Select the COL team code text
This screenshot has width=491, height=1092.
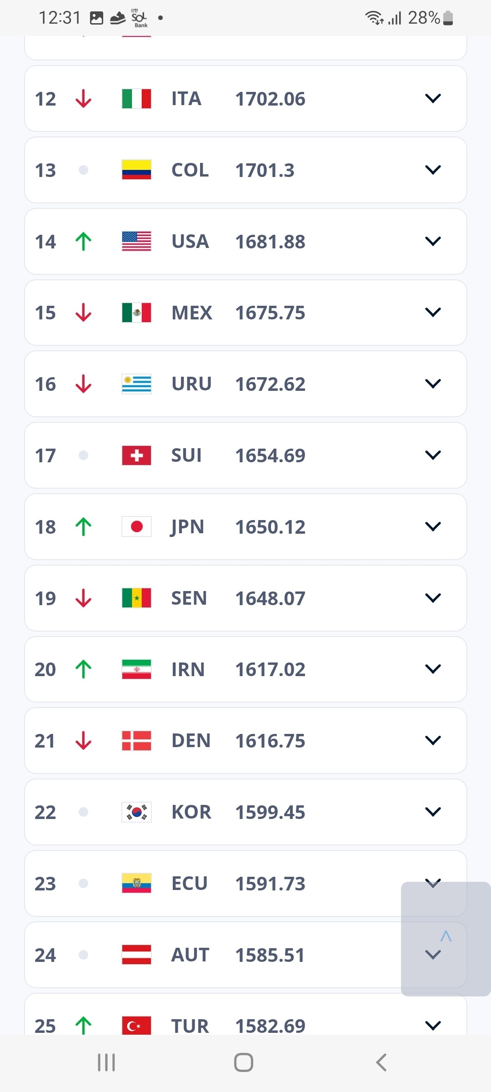190,170
